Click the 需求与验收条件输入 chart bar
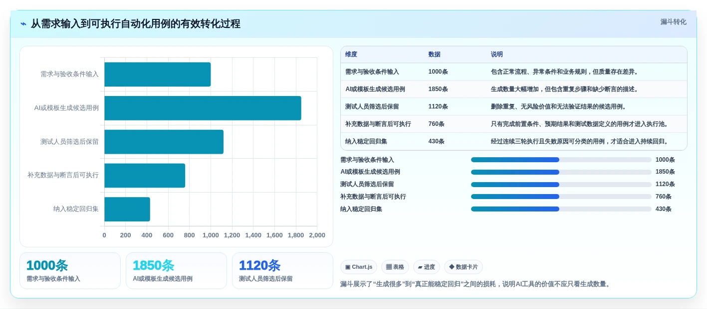The height and width of the screenshot is (309, 707). 158,74
